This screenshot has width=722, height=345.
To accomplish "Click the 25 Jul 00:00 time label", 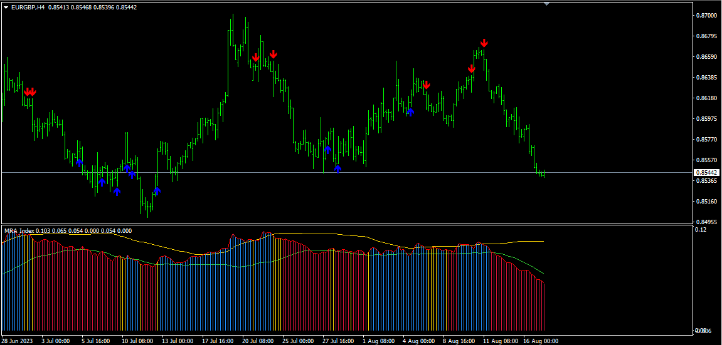I will 298,341.
